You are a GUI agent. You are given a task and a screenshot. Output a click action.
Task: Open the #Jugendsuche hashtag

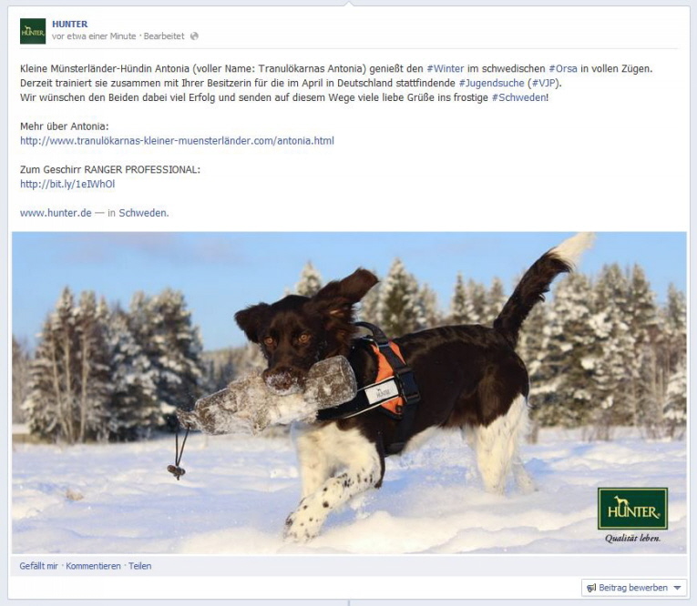pos(491,83)
